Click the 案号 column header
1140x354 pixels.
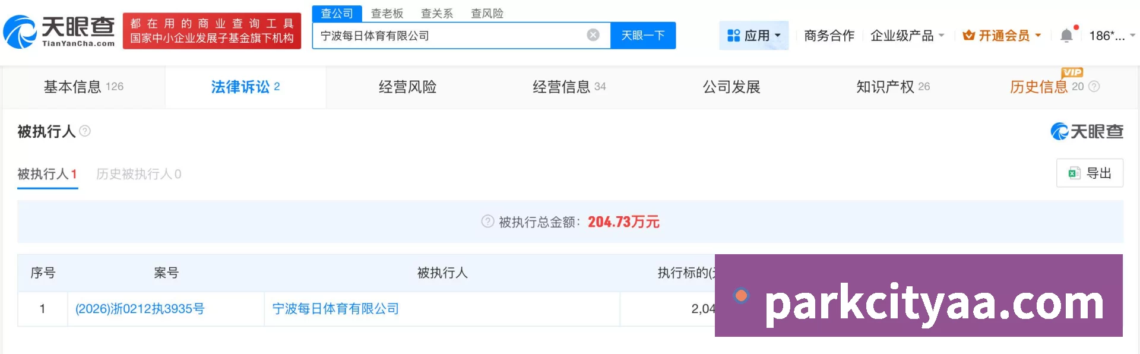(166, 273)
